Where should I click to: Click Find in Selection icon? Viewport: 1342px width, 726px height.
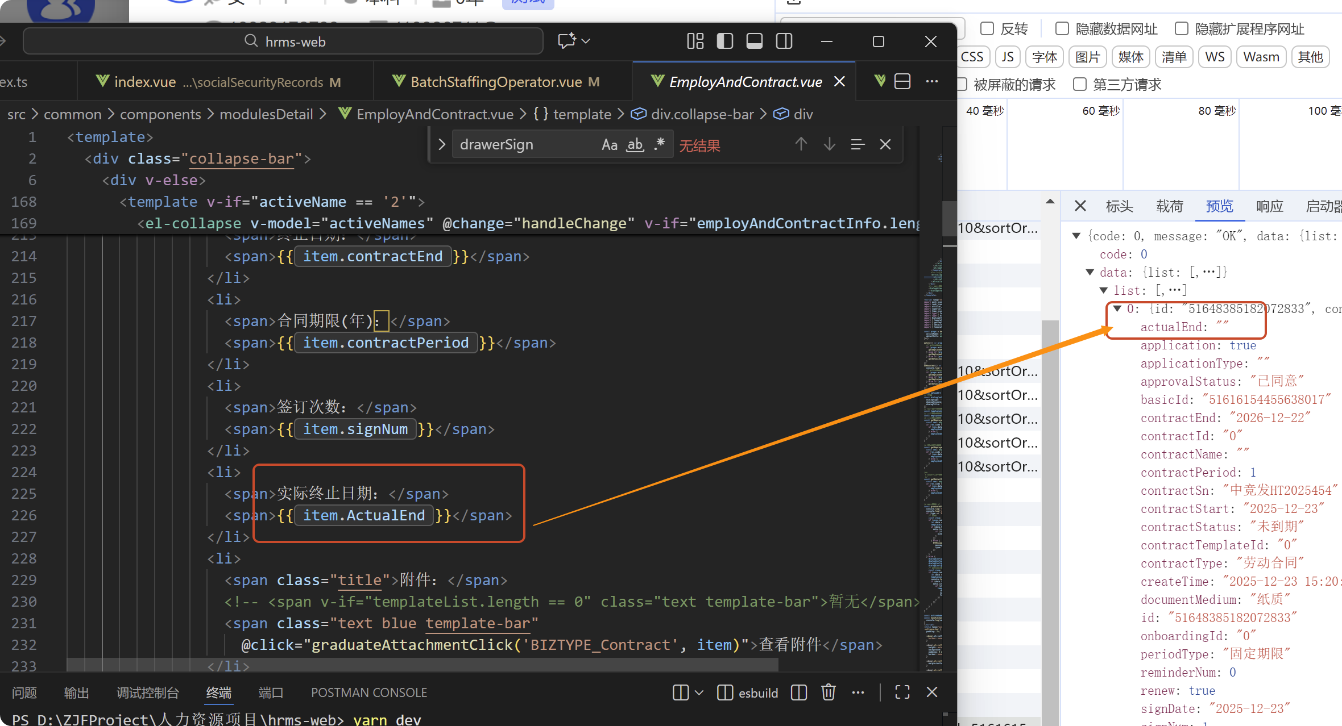pyautogui.click(x=858, y=144)
